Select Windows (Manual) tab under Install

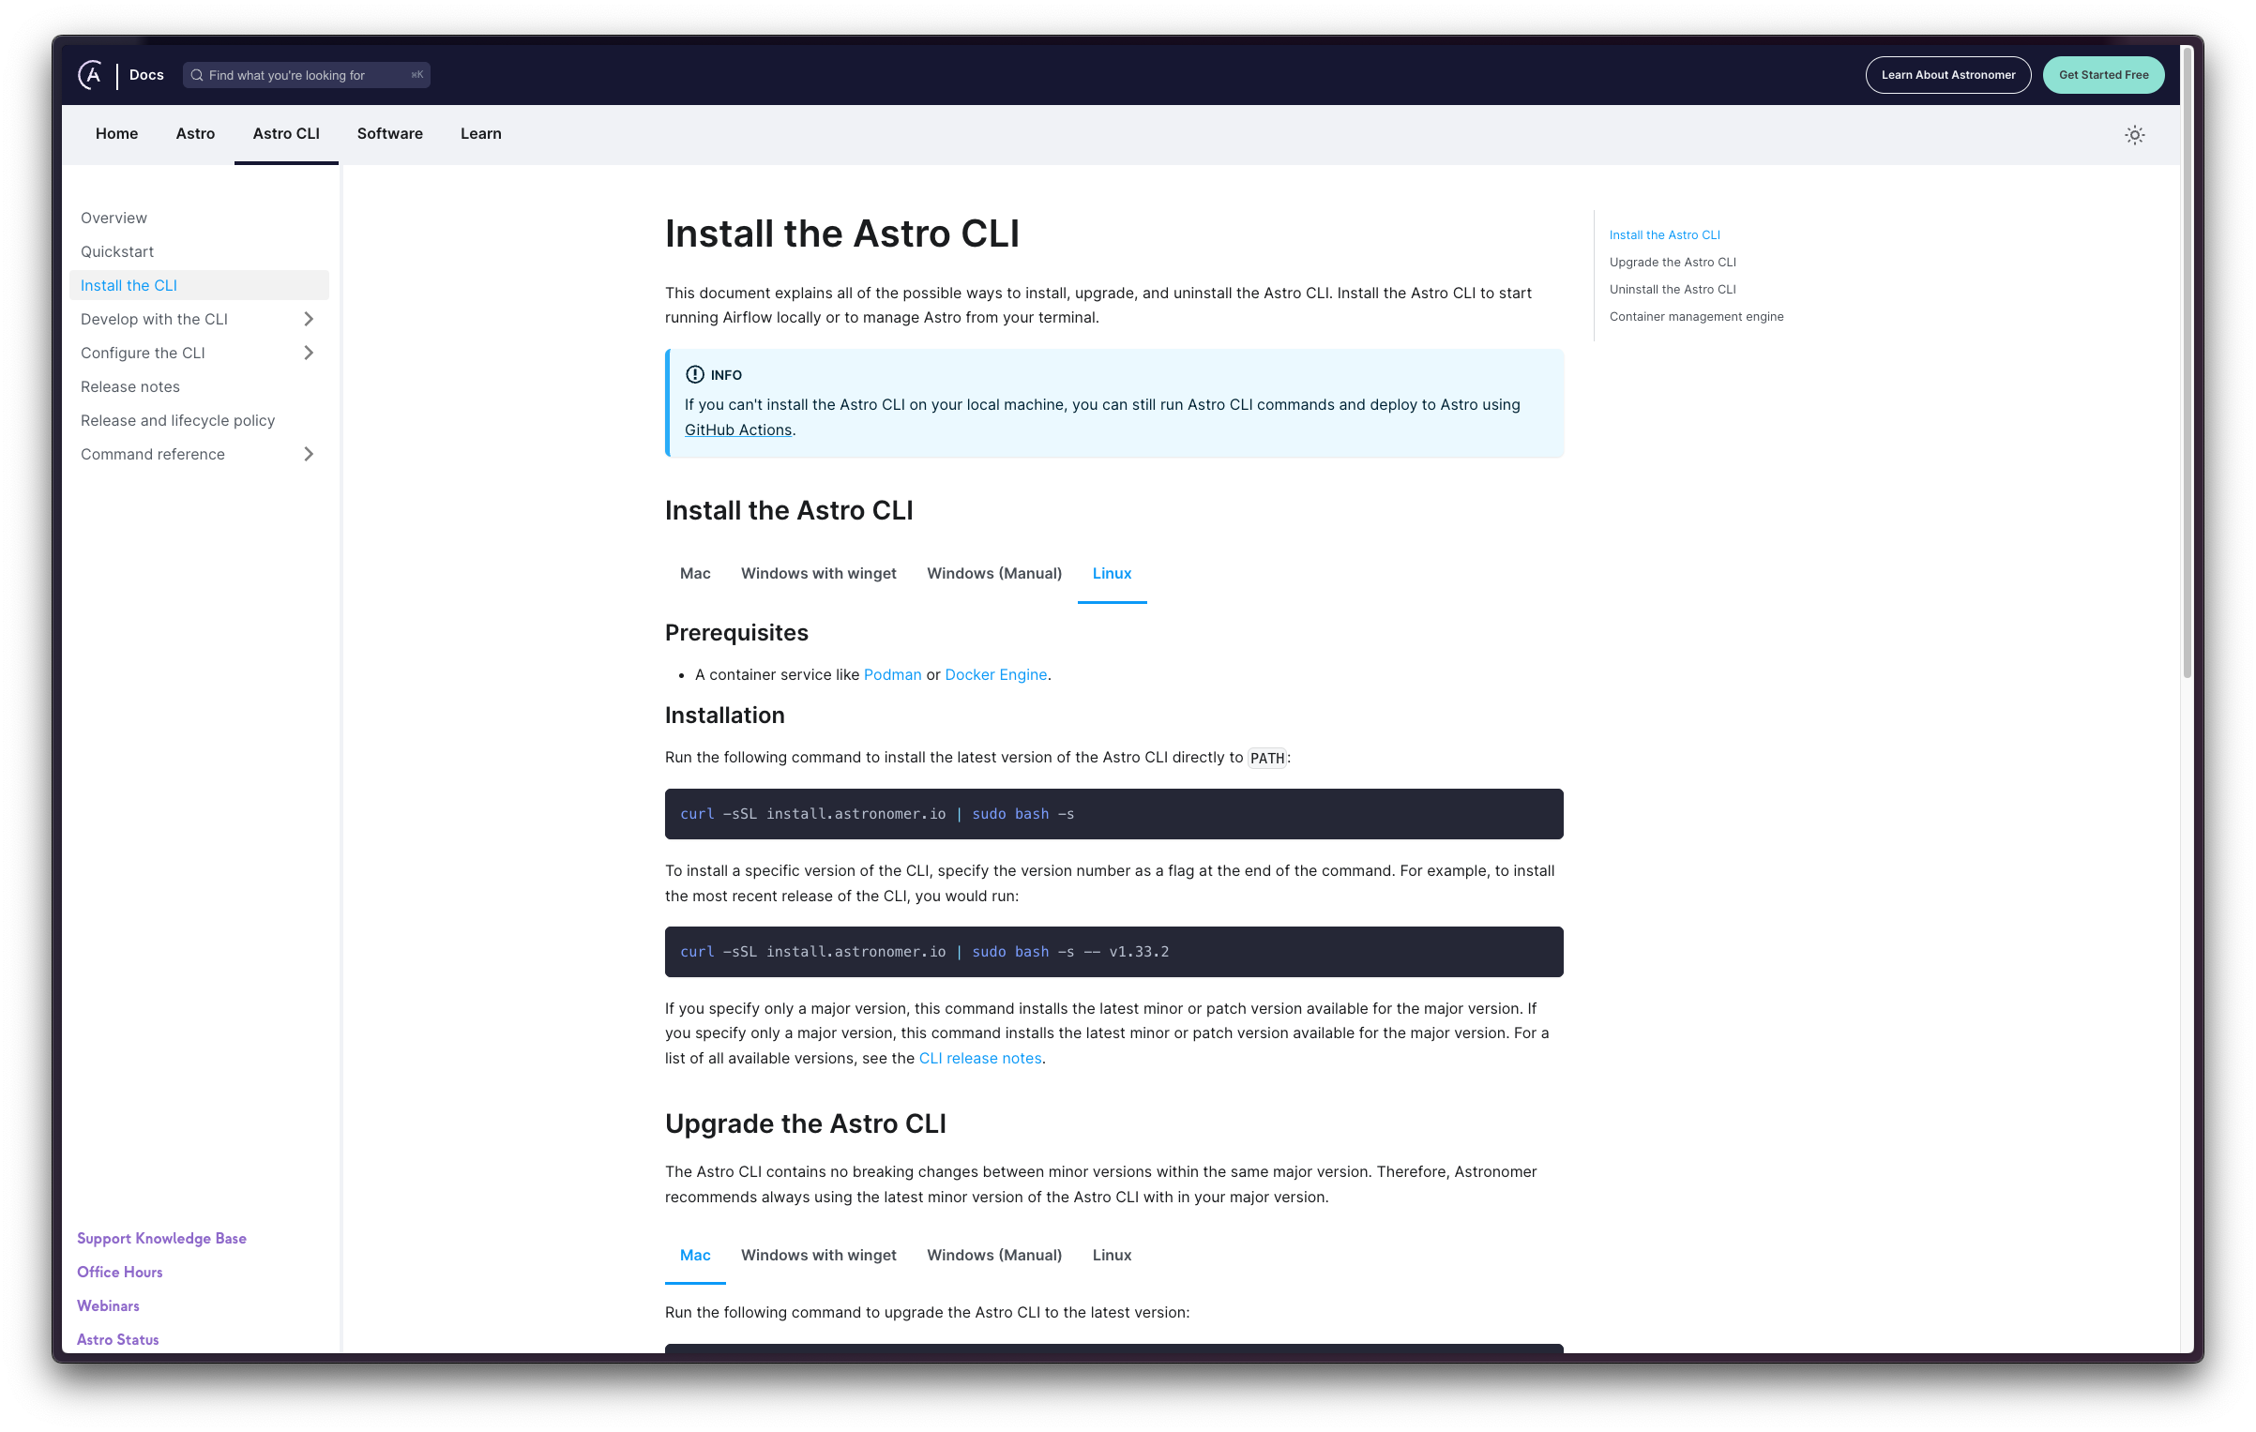point(994,574)
